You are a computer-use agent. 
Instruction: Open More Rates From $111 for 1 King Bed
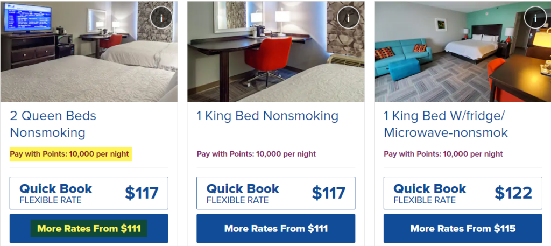pos(276,228)
